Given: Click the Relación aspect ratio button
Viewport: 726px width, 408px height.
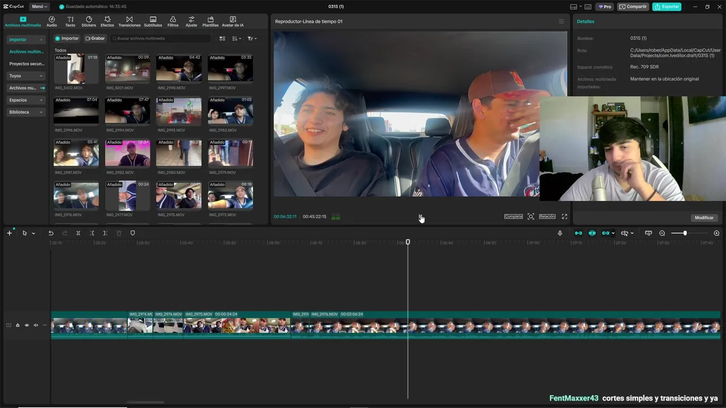Looking at the screenshot, I should [x=547, y=216].
